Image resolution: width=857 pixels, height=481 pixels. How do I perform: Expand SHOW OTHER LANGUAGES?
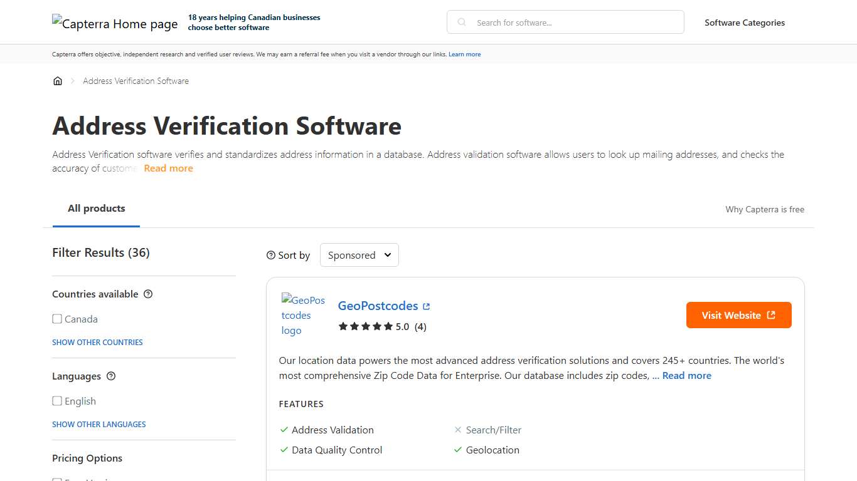tap(98, 424)
